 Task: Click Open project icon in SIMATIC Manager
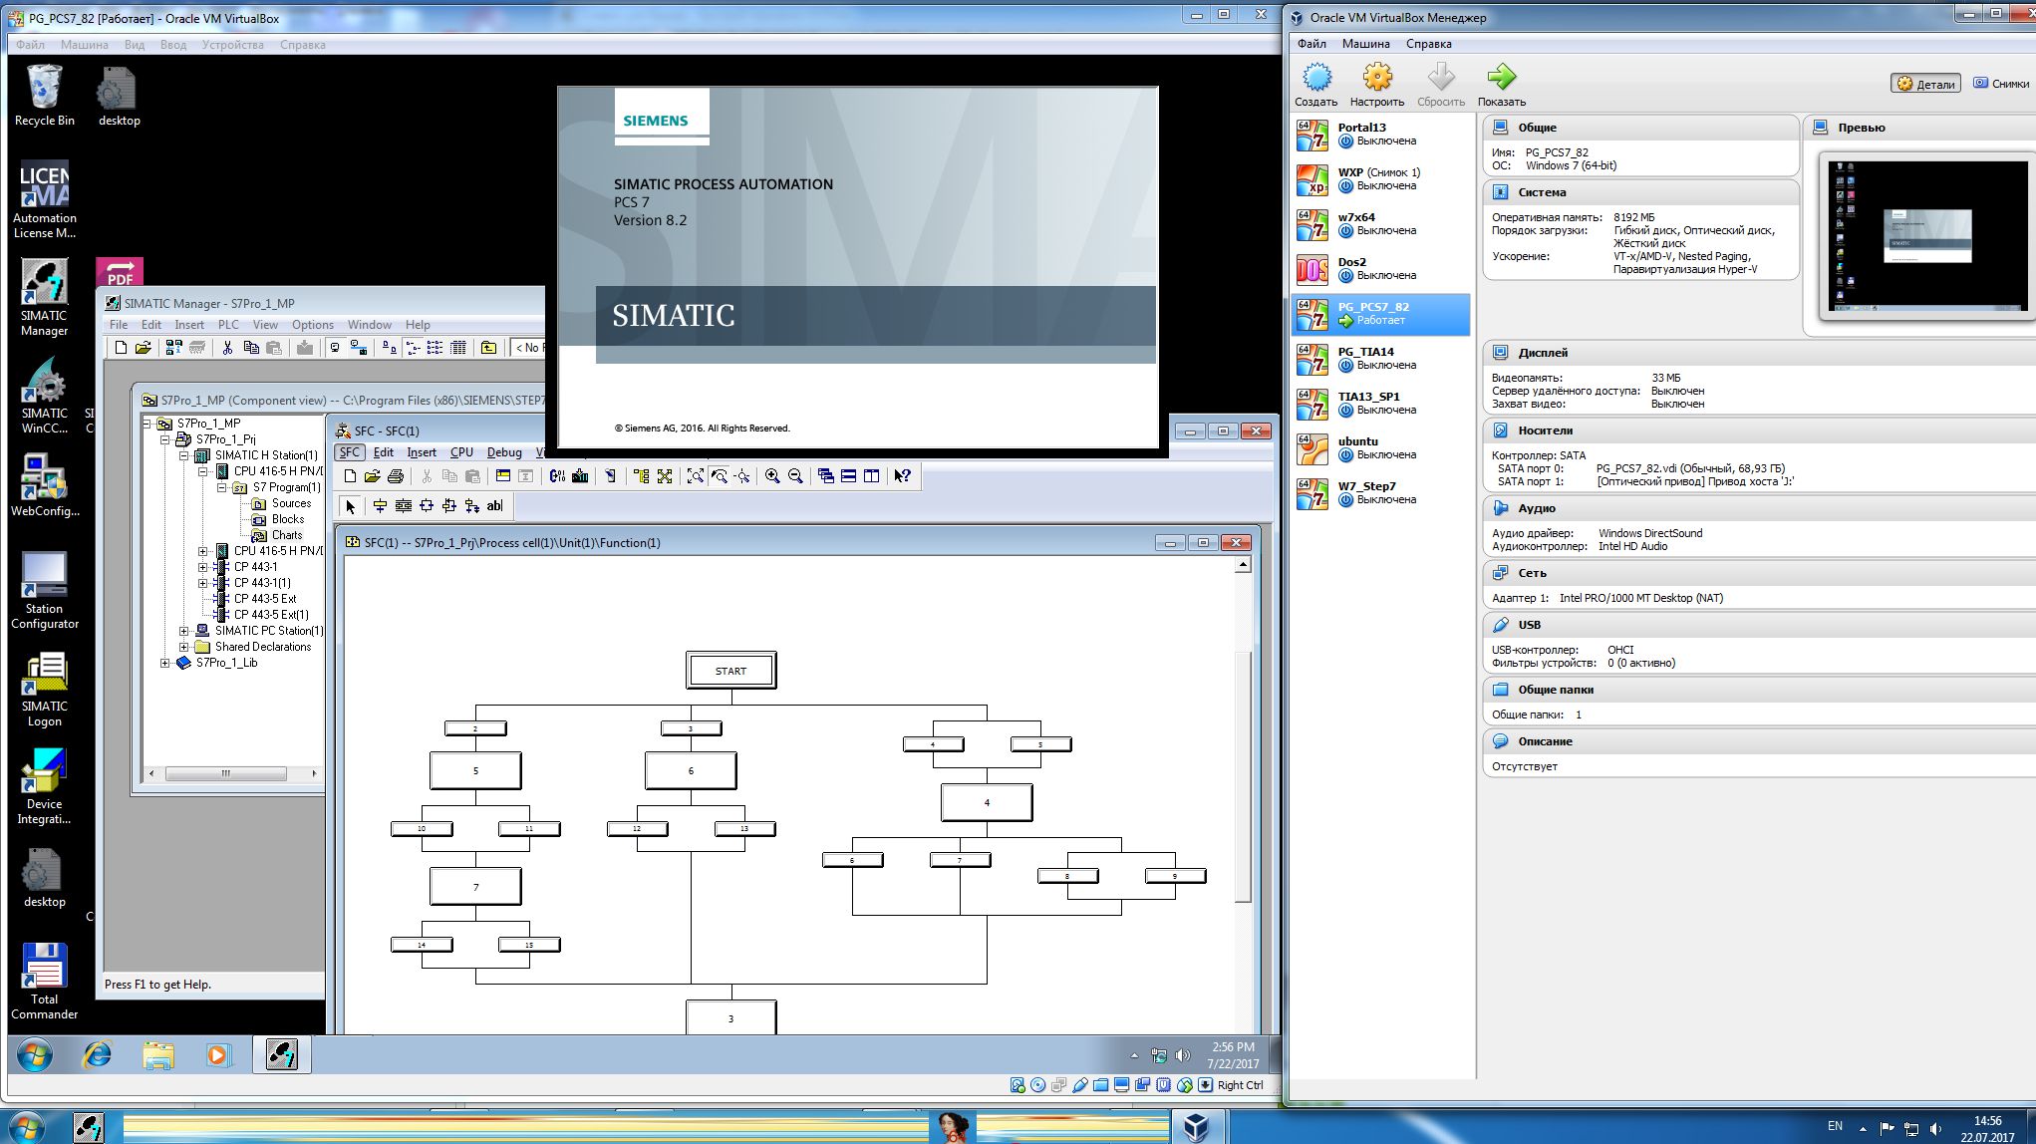tap(144, 348)
